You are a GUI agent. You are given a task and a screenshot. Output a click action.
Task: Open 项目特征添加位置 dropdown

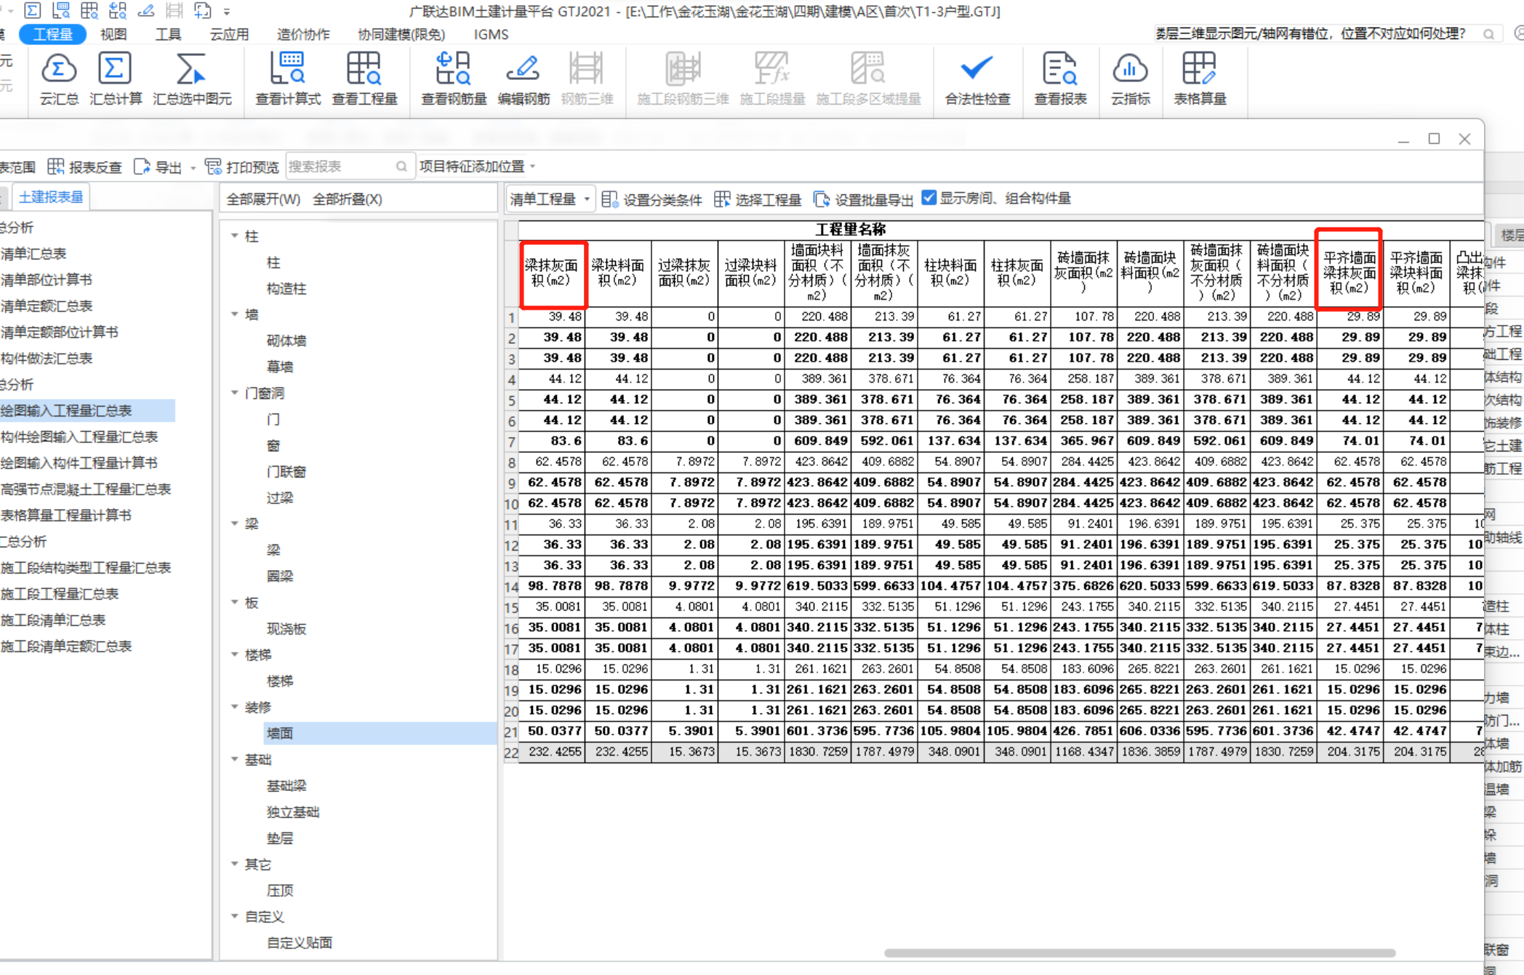(477, 166)
